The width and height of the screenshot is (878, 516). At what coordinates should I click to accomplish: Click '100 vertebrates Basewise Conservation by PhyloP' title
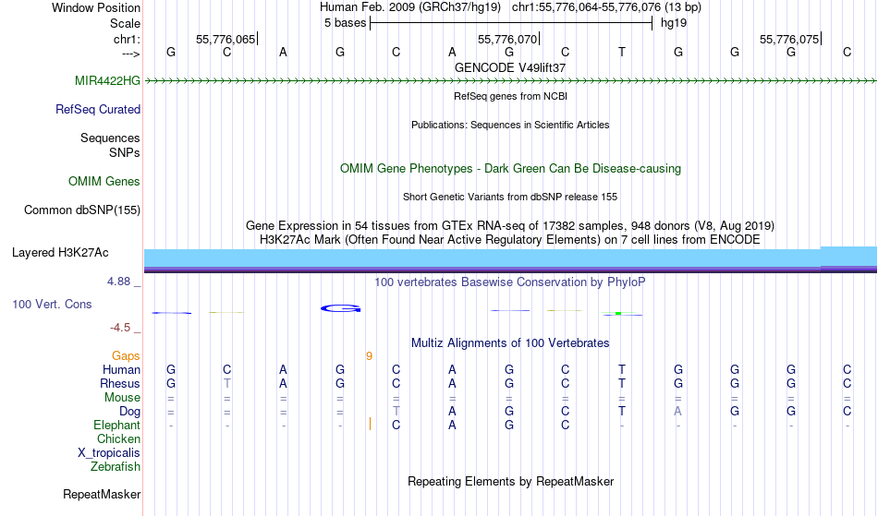[510, 282]
